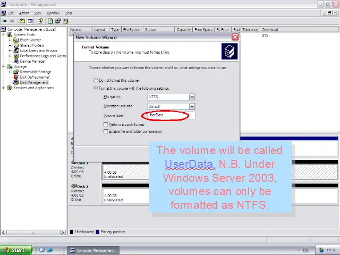Click the Fault Tolerance column header
The image size is (340, 255).
point(245,30)
